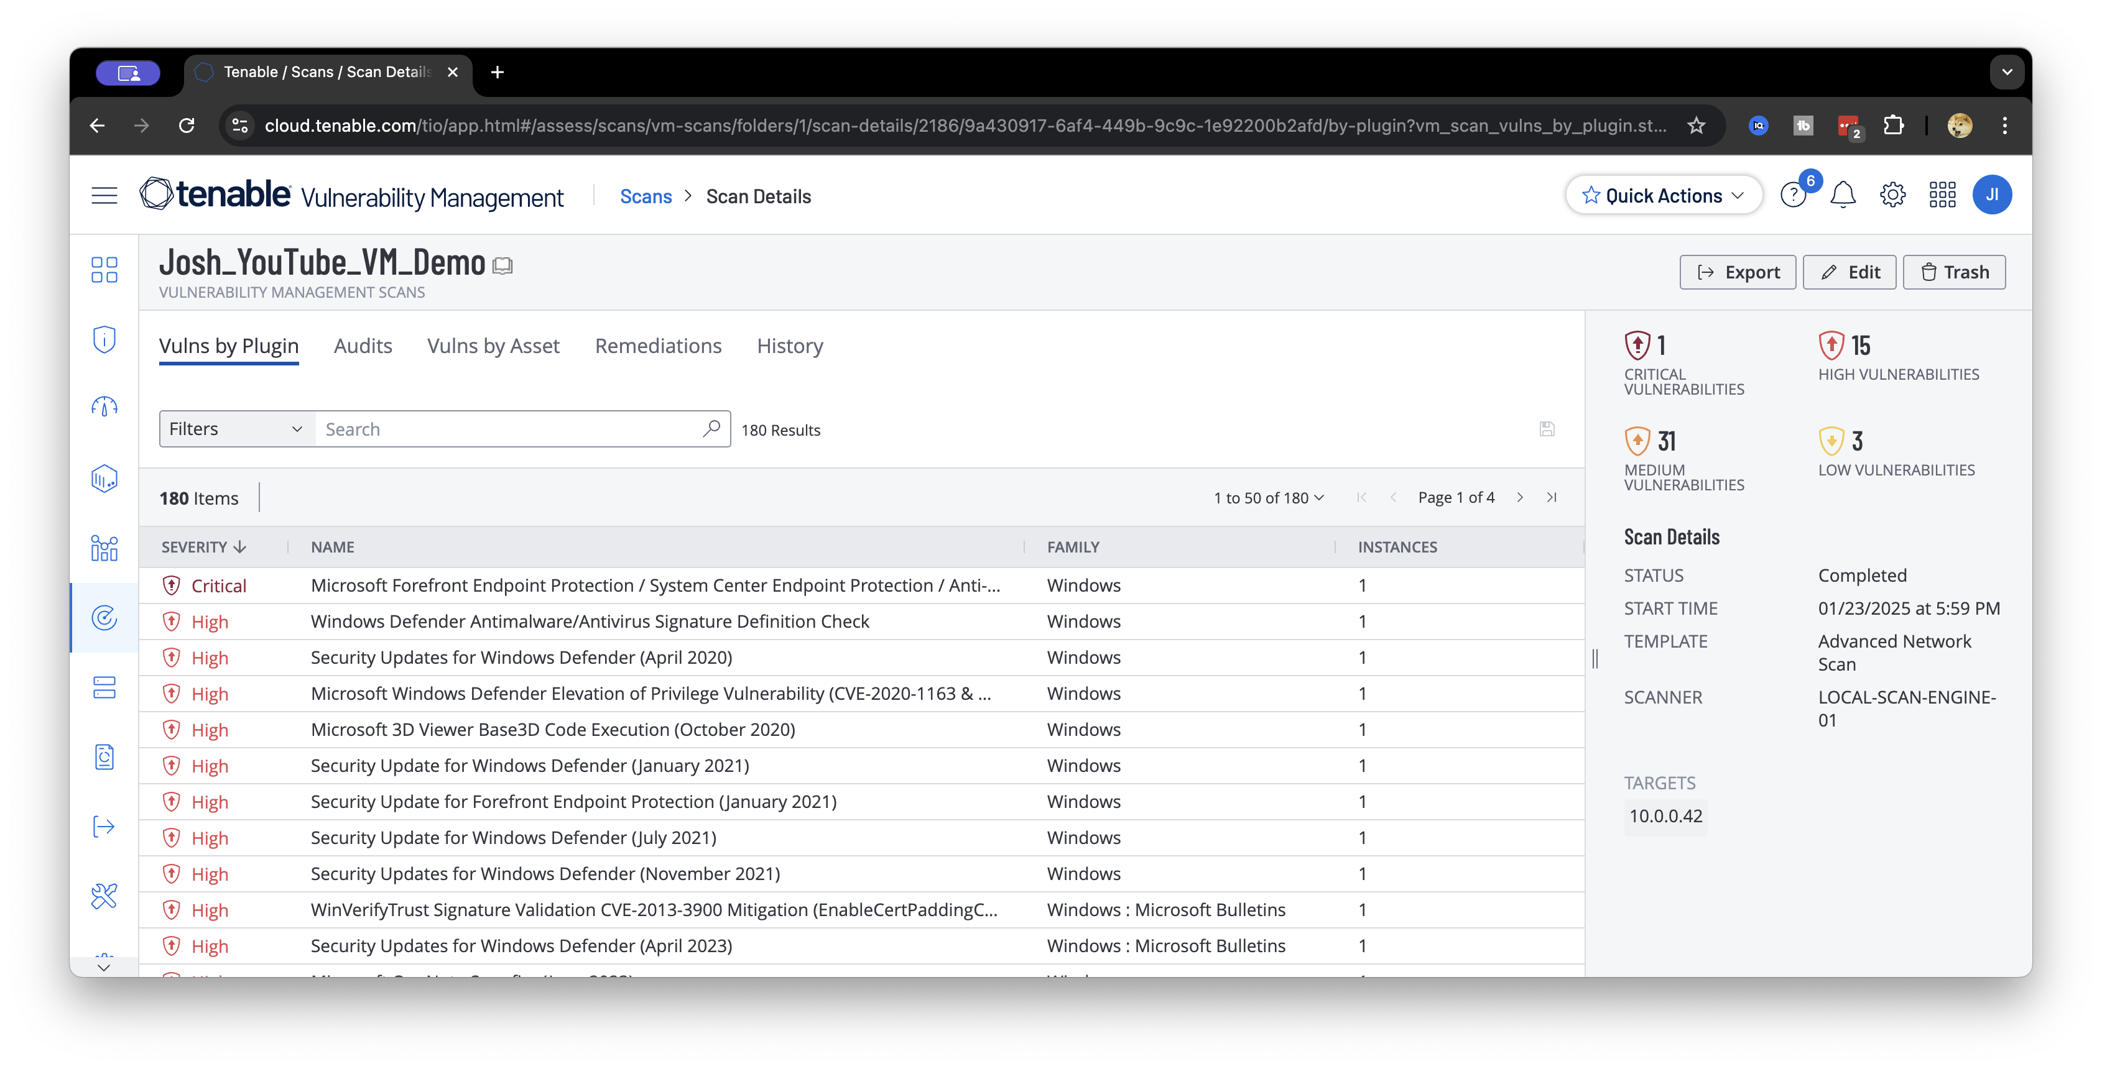Screen dimensions: 2102x1069
Task: Click the Edit button
Action: [x=1849, y=272]
